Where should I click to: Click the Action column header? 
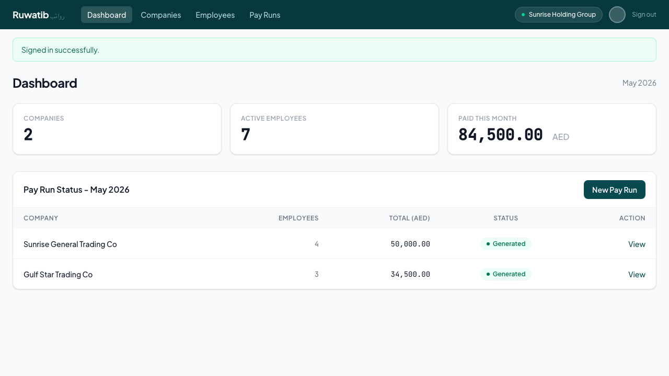(632, 218)
